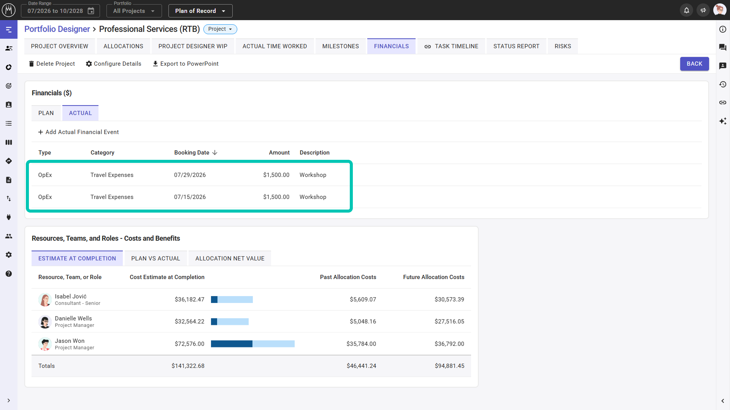This screenshot has width=730, height=410.
Task: Open the Risks tab
Action: coord(563,46)
